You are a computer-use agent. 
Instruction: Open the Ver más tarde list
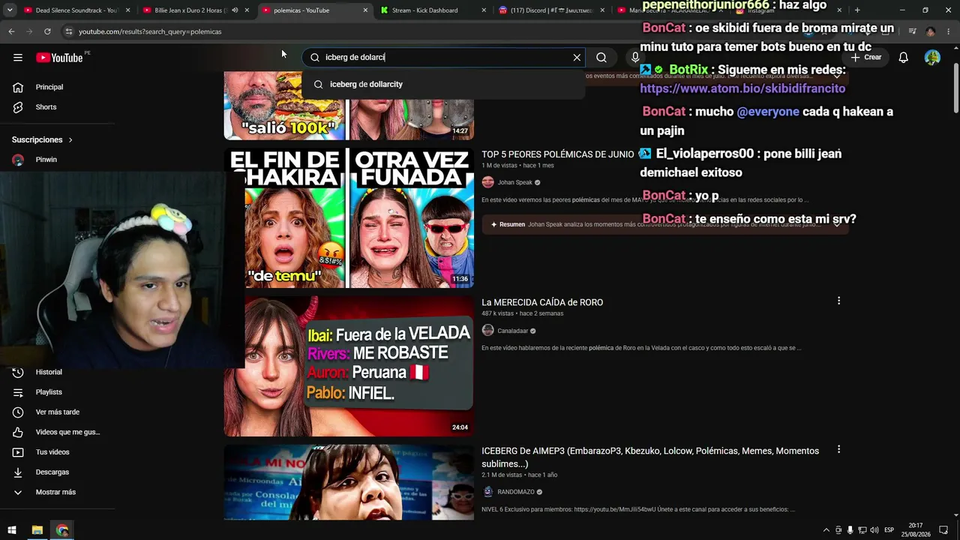58,412
